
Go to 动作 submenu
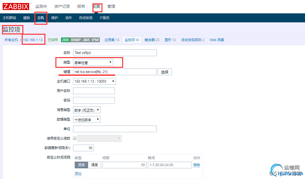coord(68,18)
